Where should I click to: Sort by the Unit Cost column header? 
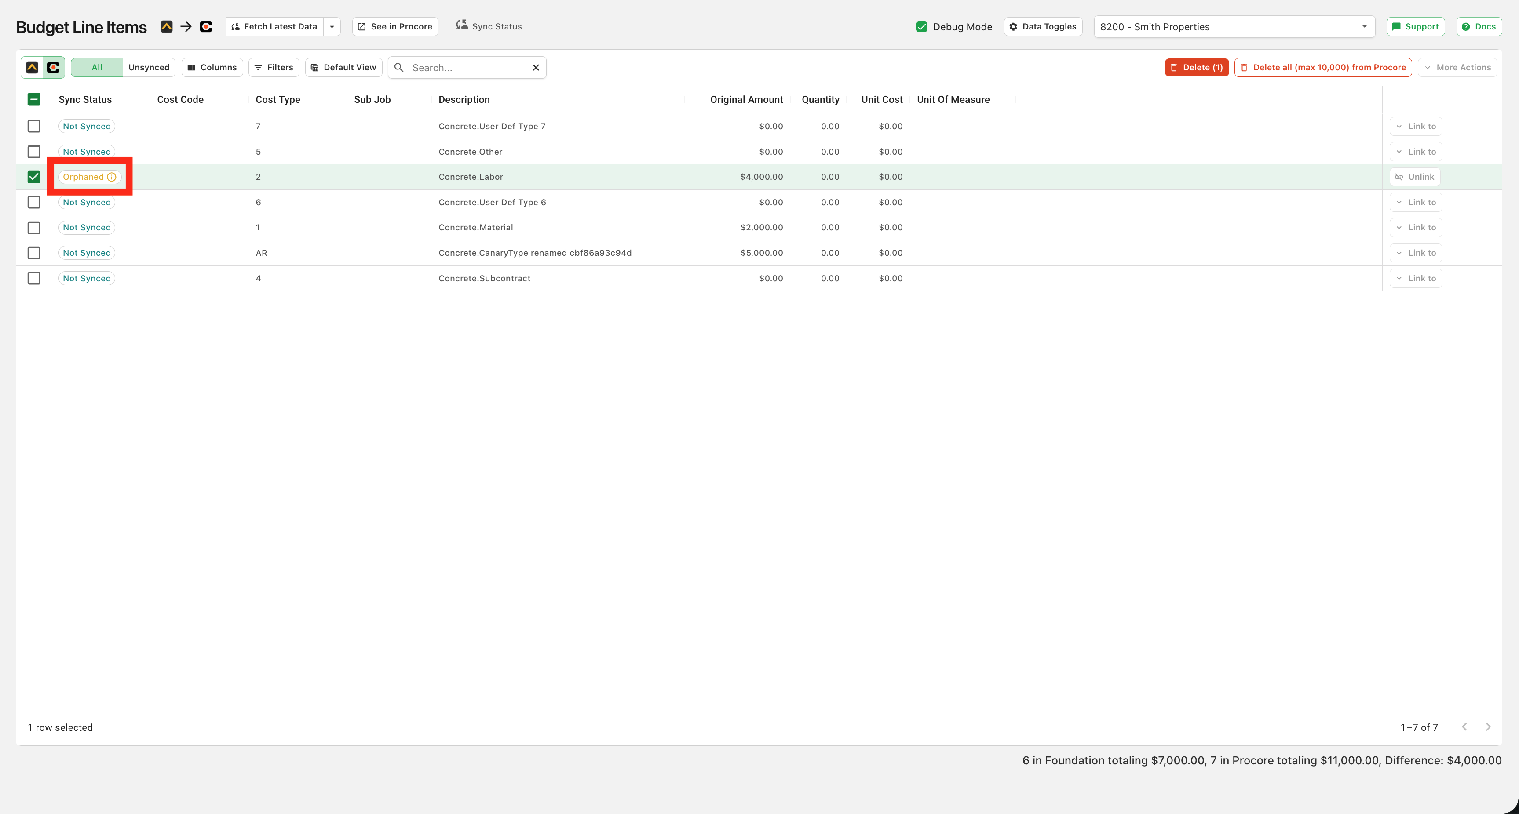pyautogui.click(x=882, y=100)
